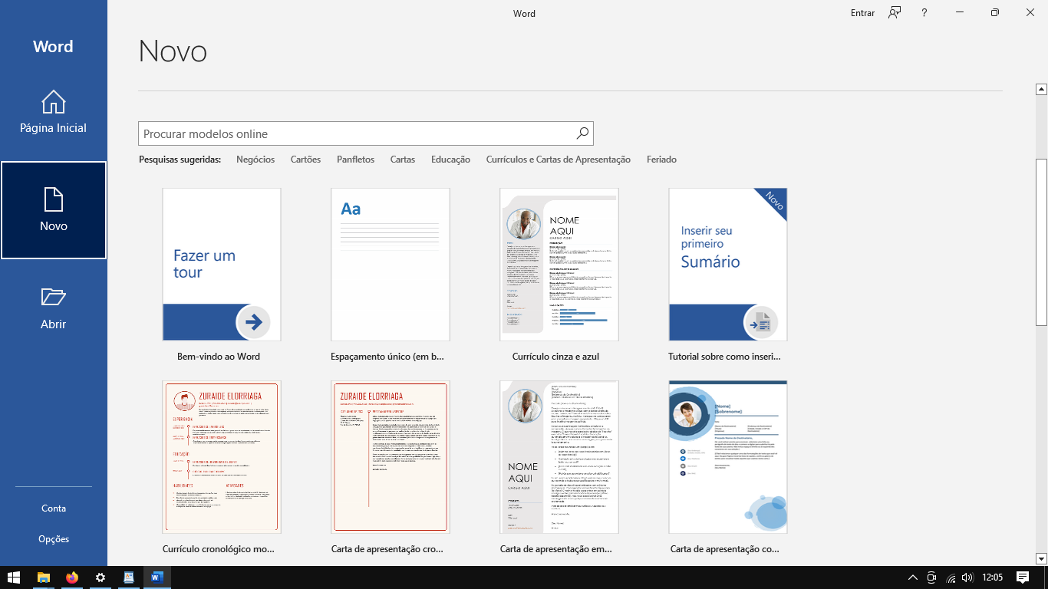Search Educação suggested templates
1048x589 pixels.
[x=450, y=159]
